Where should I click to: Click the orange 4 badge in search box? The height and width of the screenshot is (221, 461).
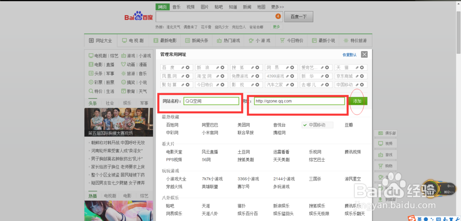click(278, 17)
